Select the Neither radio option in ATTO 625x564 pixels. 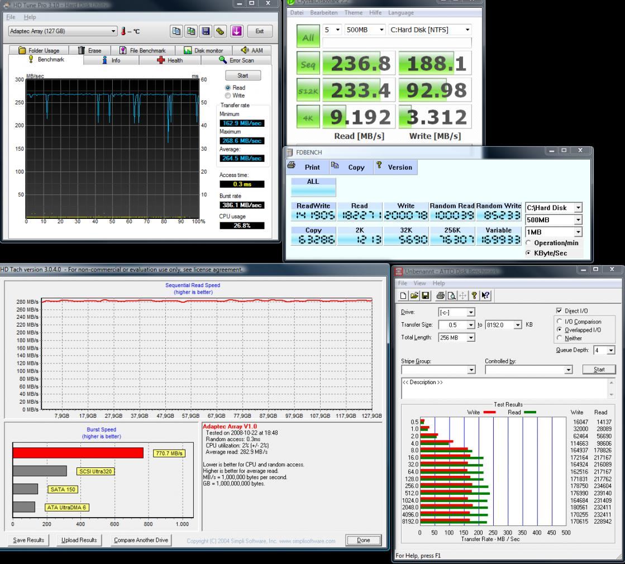coord(559,338)
